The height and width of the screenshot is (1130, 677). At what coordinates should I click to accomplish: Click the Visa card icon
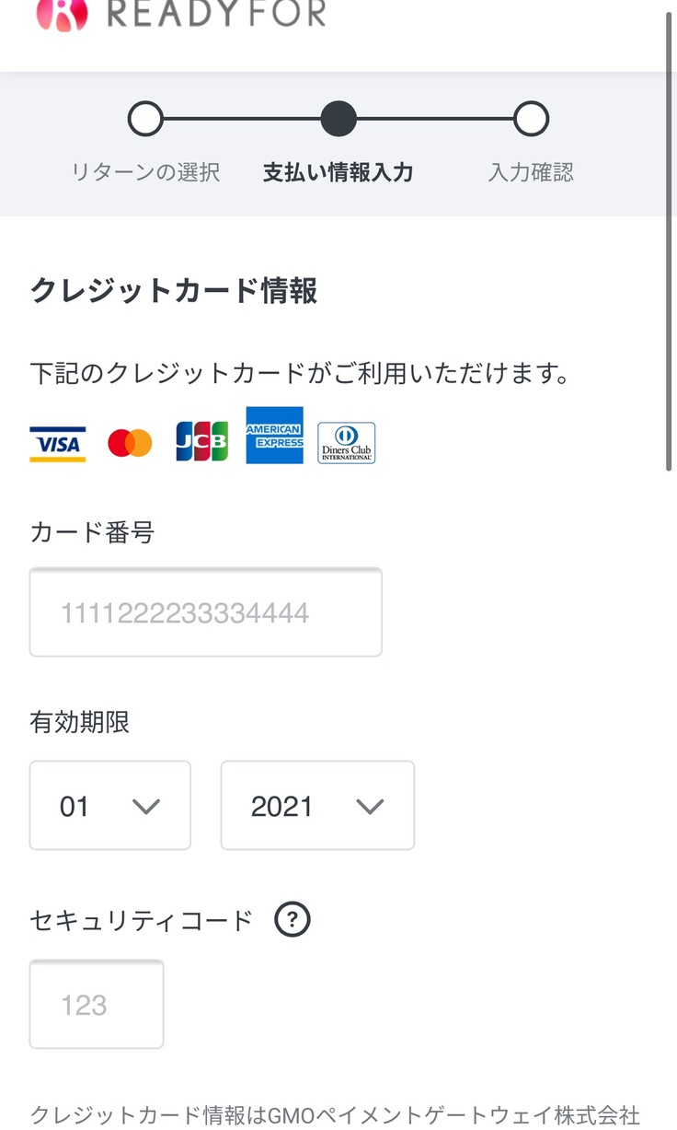[57, 444]
